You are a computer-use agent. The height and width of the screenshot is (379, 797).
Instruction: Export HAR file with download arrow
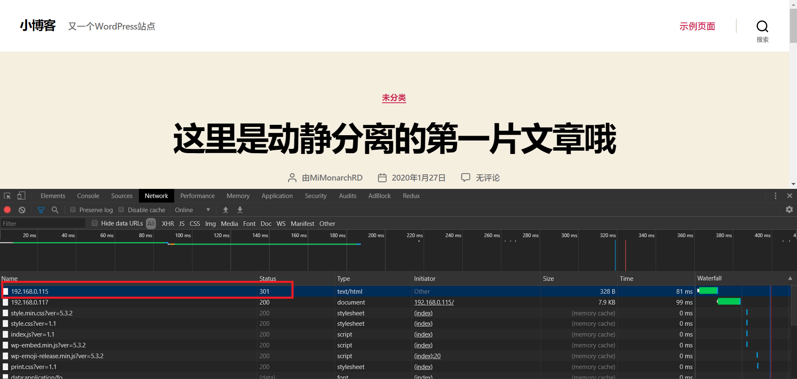pos(240,210)
